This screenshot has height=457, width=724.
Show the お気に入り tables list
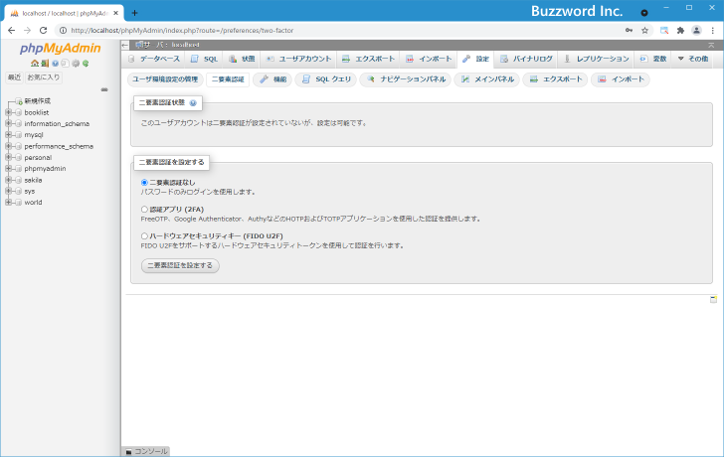coord(44,77)
